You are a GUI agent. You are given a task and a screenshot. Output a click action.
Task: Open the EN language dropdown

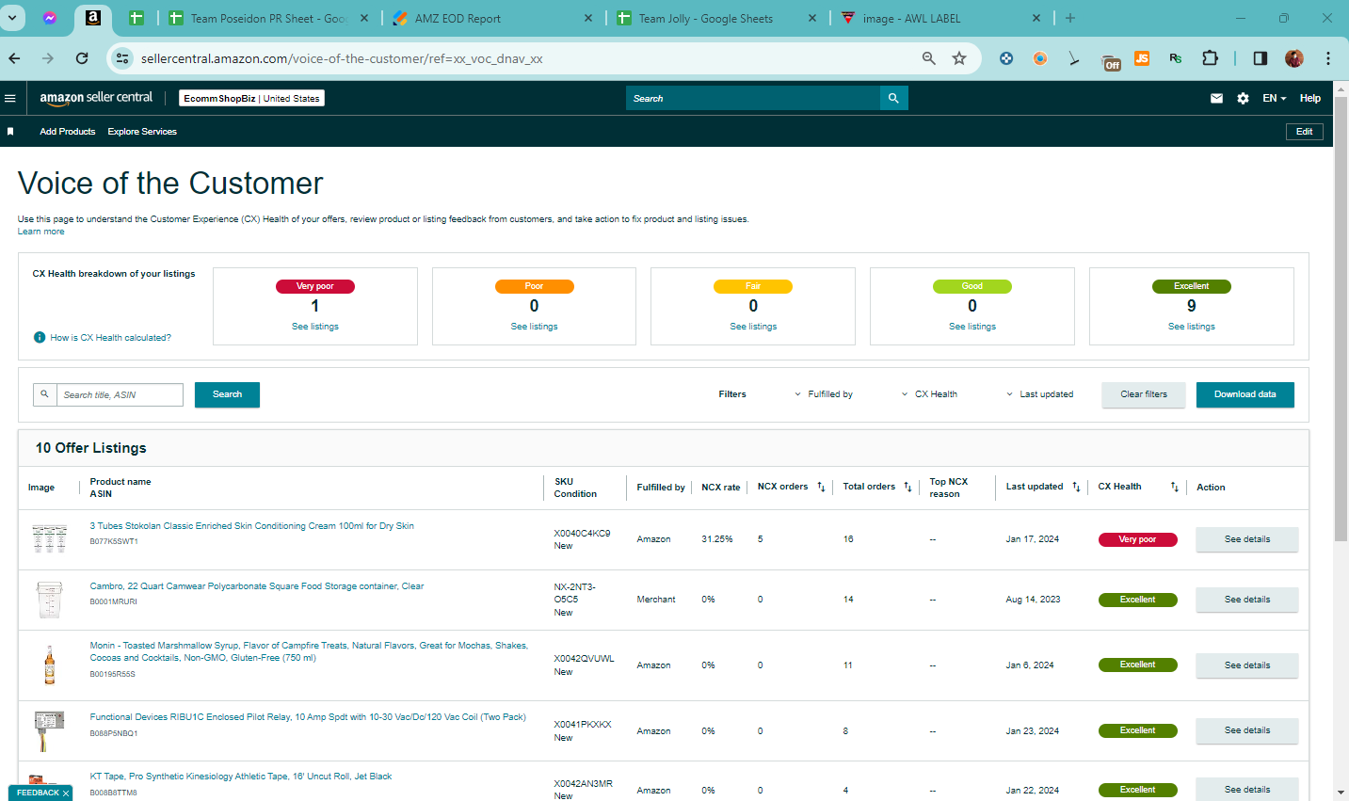click(1275, 98)
